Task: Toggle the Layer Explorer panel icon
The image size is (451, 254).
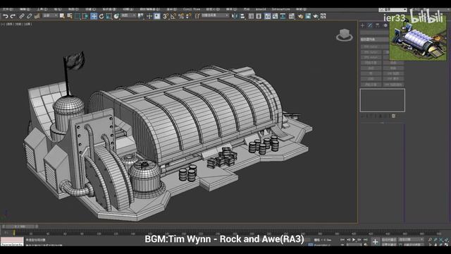Action: click(259, 16)
